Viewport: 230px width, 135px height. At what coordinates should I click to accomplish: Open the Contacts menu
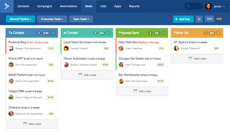click(x=23, y=6)
